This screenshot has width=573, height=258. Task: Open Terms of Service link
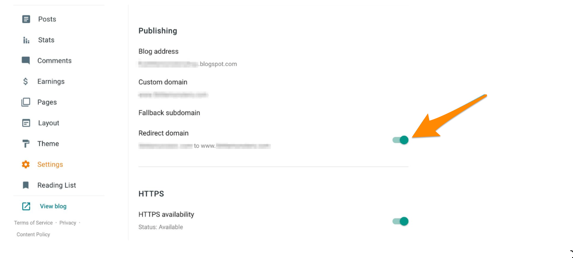(33, 223)
